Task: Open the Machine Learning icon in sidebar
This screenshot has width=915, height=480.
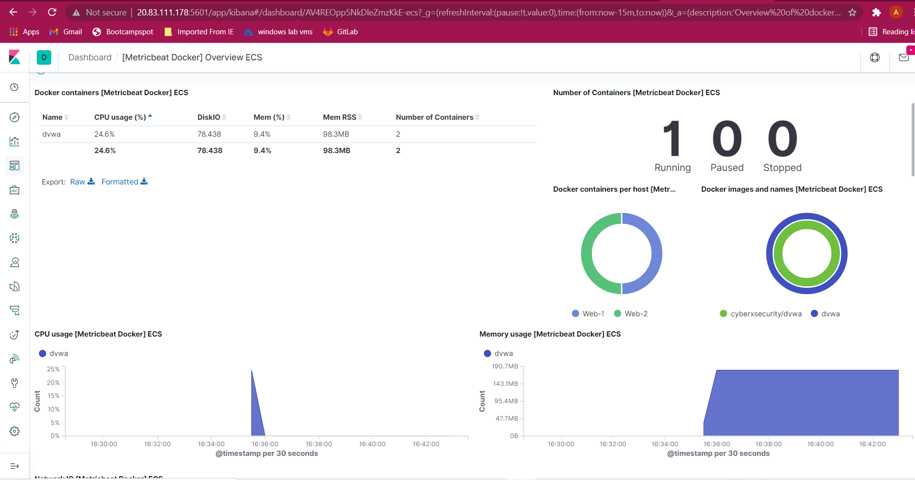Action: [15, 238]
